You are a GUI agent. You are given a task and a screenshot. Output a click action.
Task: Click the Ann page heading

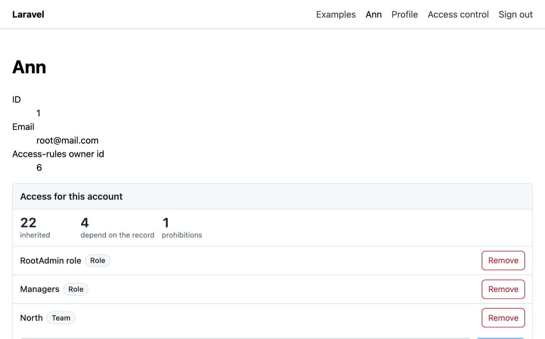click(x=29, y=67)
